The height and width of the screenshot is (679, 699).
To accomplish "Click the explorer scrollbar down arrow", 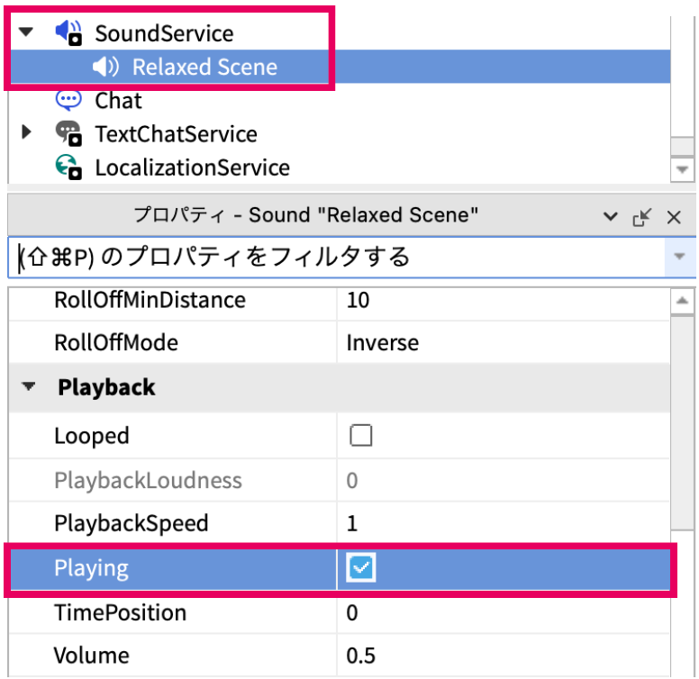I will tap(682, 168).
